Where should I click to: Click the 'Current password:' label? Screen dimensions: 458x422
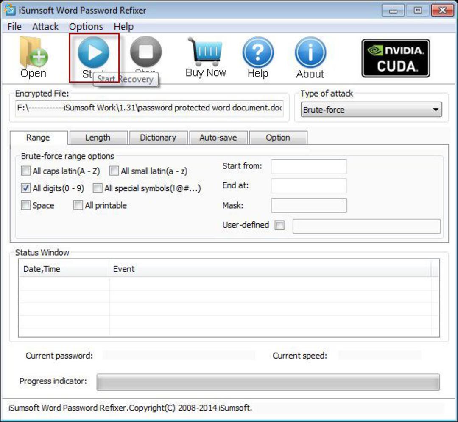pyautogui.click(x=59, y=356)
